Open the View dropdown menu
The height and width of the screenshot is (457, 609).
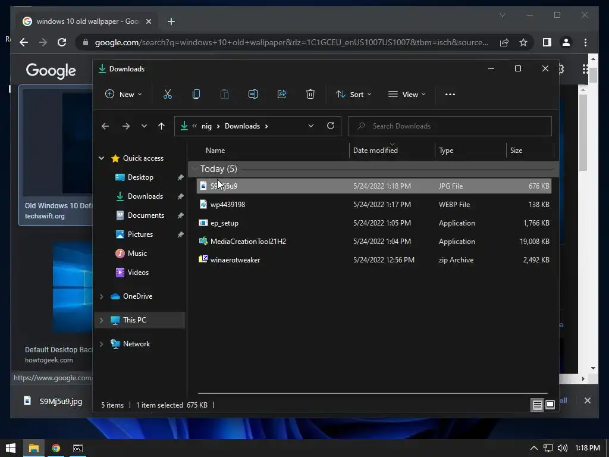pos(407,94)
